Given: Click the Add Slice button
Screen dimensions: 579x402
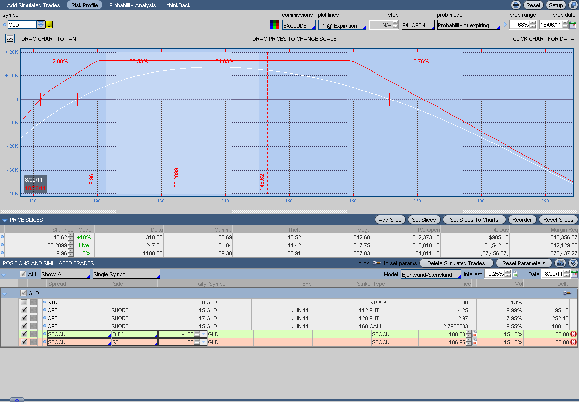Looking at the screenshot, I should (390, 220).
